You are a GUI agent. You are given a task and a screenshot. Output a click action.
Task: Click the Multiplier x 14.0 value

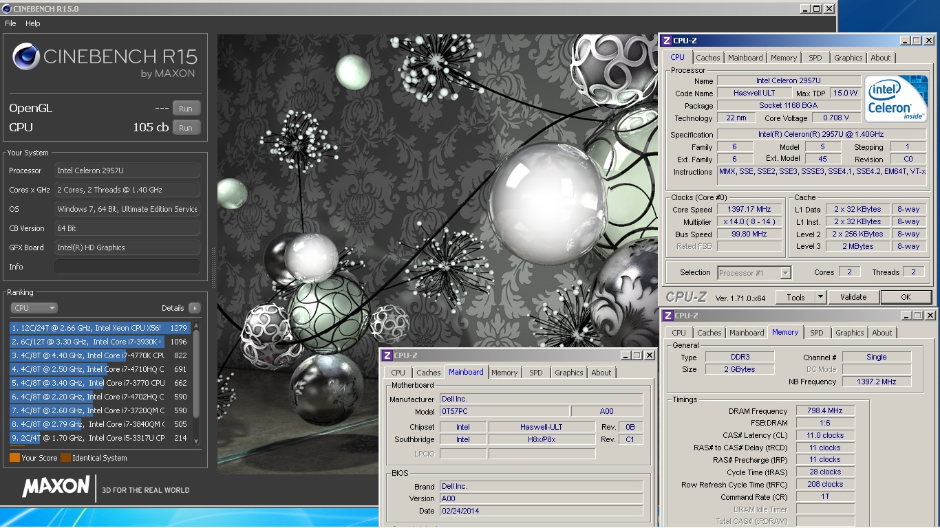[x=749, y=221]
